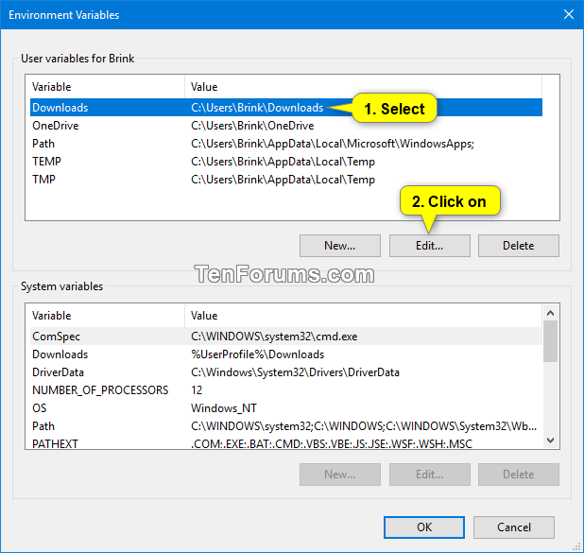Screen dimensions: 584x553
Task: Click OK to confirm the environment variables
Action: (x=424, y=527)
